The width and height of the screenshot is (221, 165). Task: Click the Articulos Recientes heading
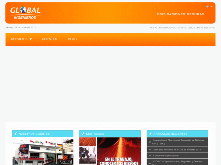171,134
